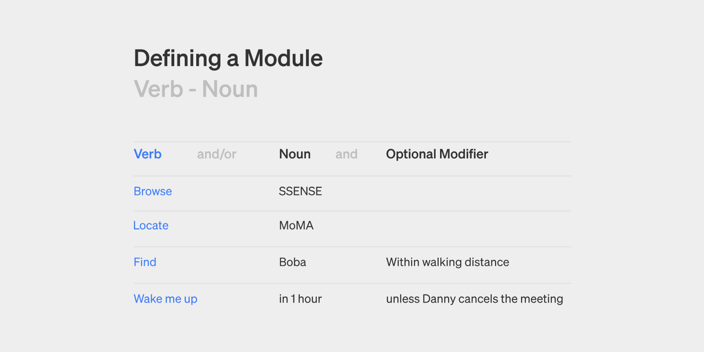Click 'unless Danny cancels the meeting' modifier
The width and height of the screenshot is (704, 352).
[474, 299]
